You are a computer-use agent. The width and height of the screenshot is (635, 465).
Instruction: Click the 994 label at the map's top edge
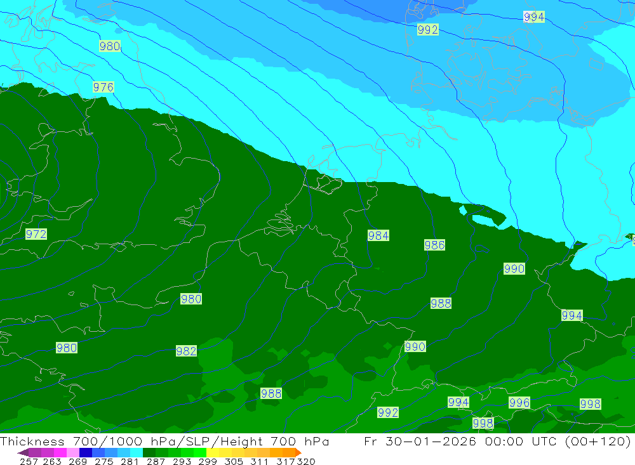point(534,16)
